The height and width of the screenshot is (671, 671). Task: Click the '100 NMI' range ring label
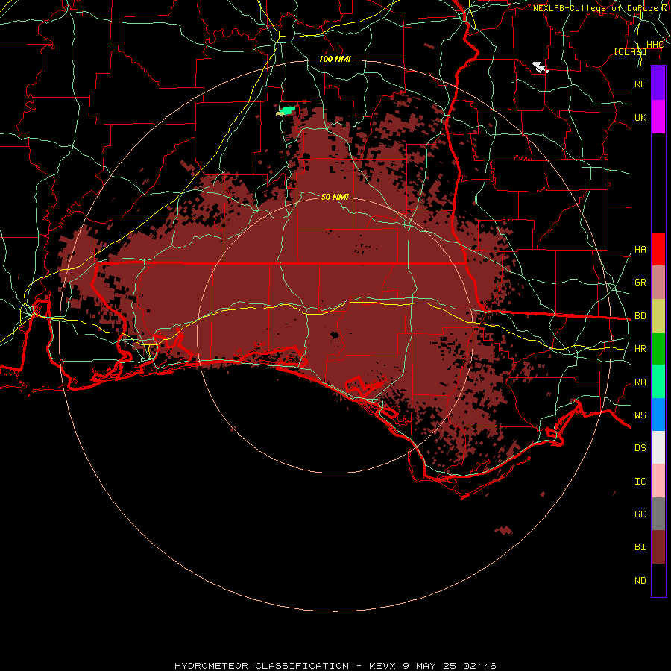coord(335,59)
